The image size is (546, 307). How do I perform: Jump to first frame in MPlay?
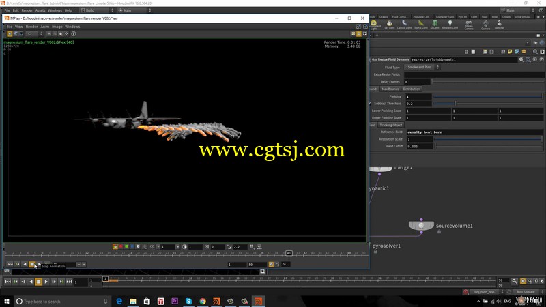(10, 265)
